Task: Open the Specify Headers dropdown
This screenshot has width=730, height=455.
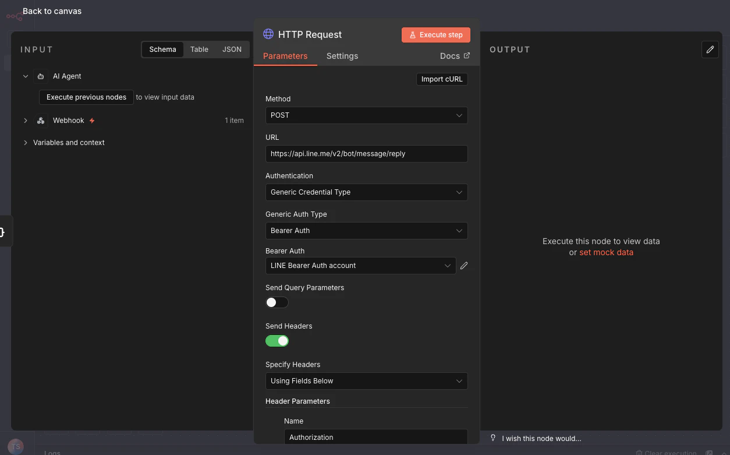Action: [367, 381]
